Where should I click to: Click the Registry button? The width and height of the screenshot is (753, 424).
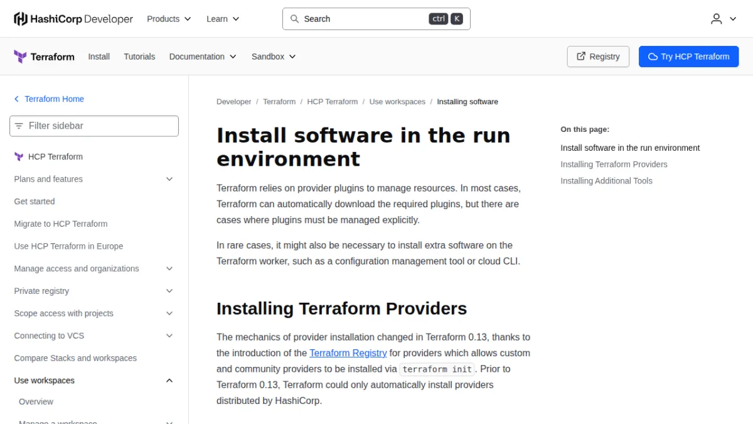(x=598, y=57)
